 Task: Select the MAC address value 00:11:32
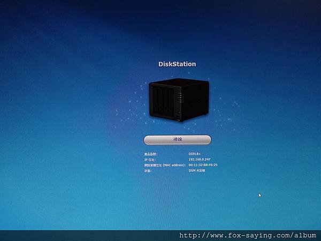[203, 165]
